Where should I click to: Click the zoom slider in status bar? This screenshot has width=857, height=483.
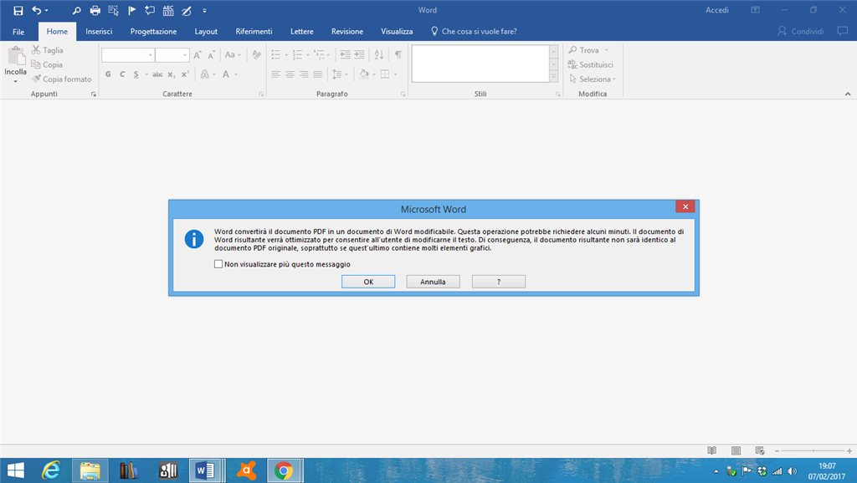pyautogui.click(x=813, y=450)
